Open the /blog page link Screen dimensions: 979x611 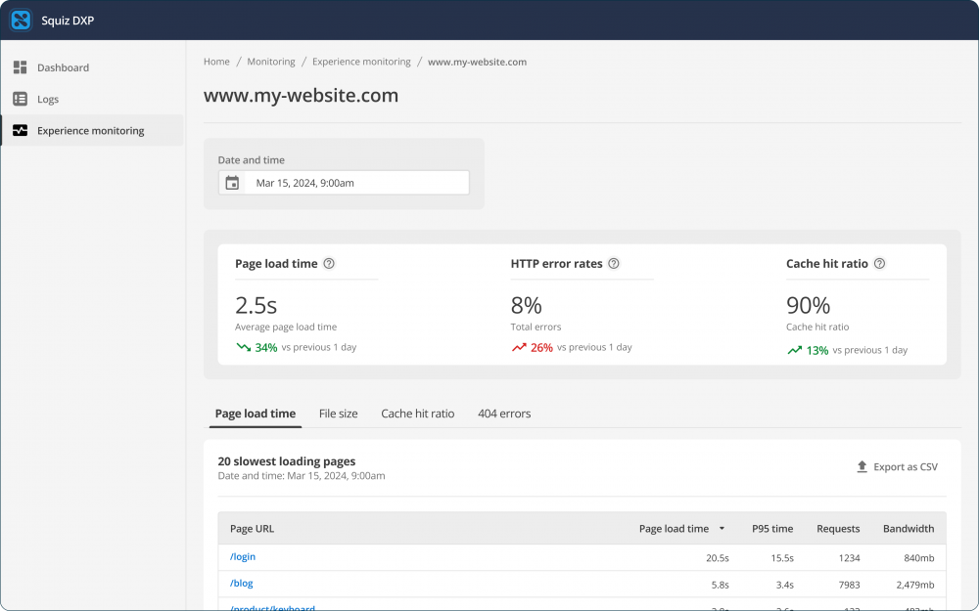coord(241,583)
